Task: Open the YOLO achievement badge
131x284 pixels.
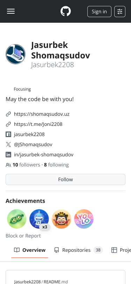Action: point(84,219)
